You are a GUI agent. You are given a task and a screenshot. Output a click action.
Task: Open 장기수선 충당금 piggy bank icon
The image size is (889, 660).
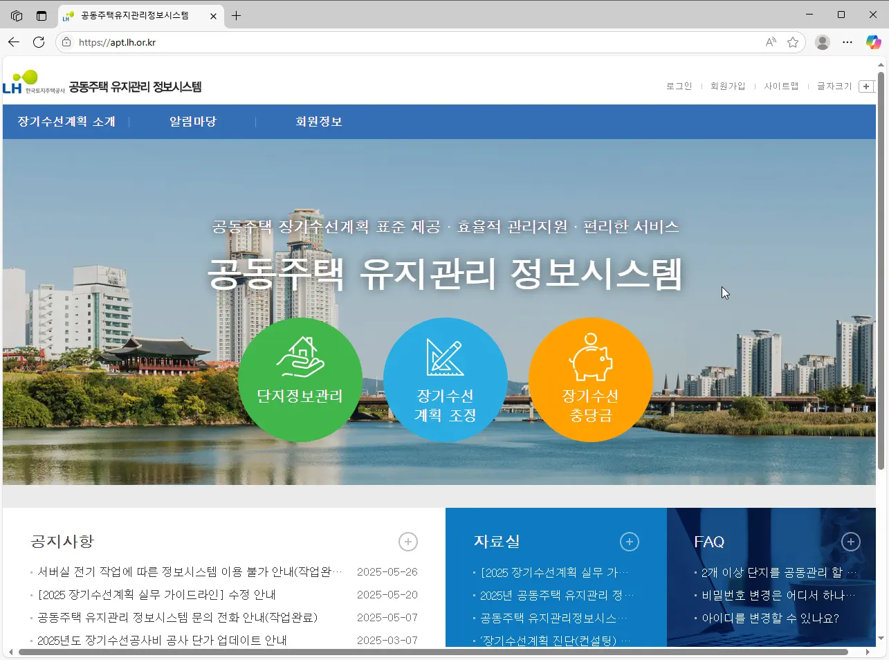pyautogui.click(x=591, y=380)
